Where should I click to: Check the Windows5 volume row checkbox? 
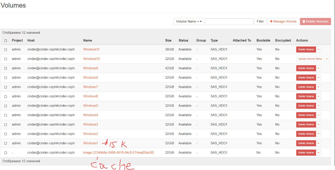tap(5, 106)
